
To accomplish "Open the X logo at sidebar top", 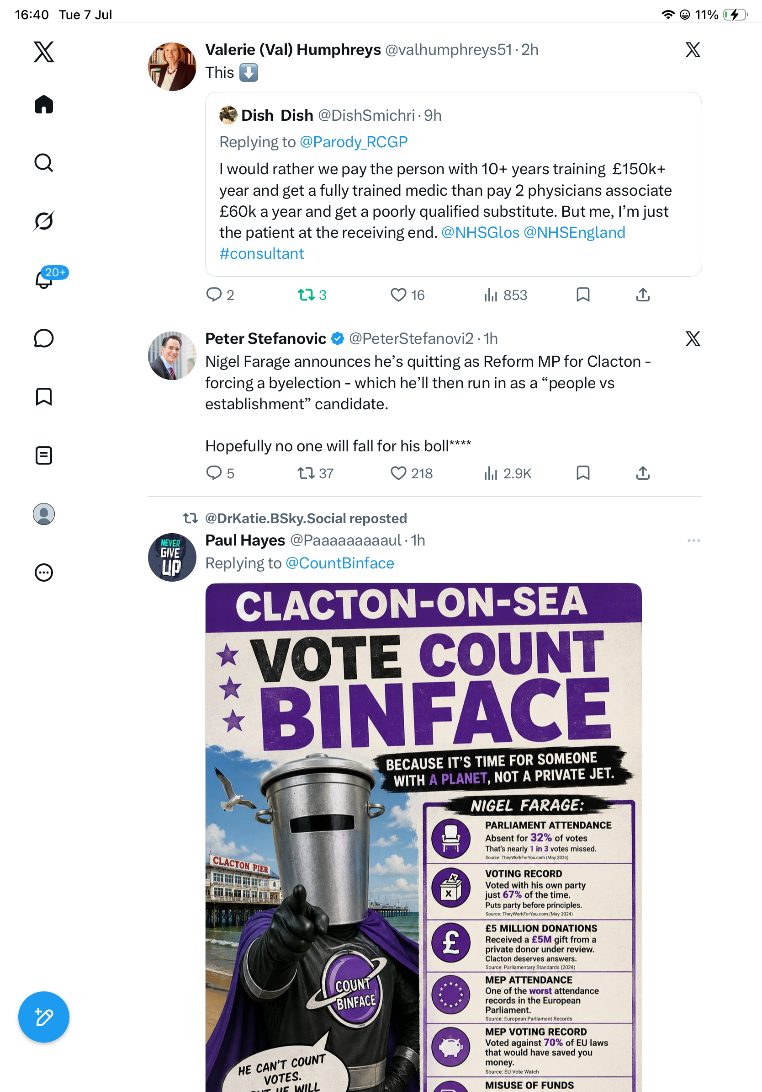I will [44, 51].
